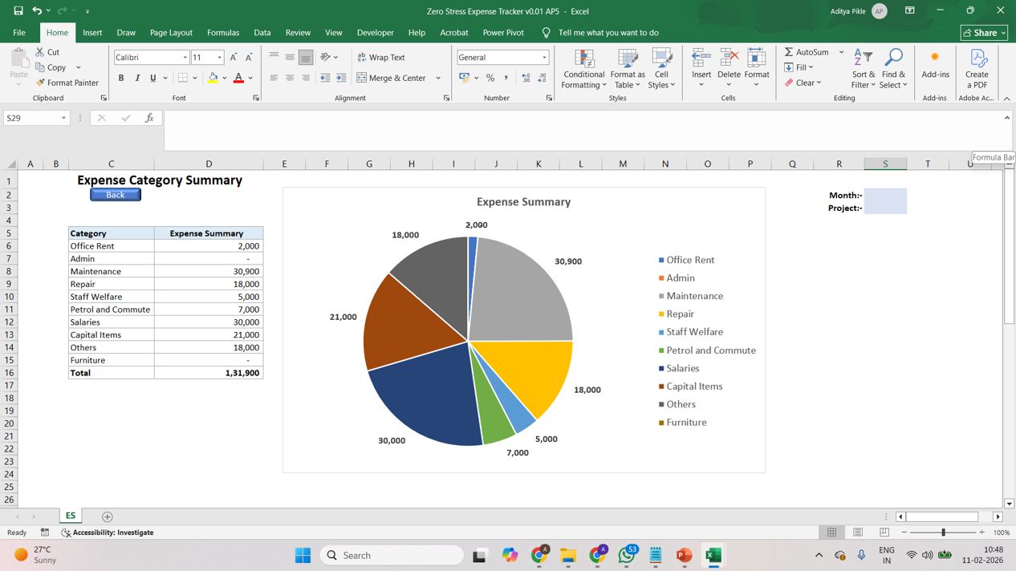This screenshot has height=571, width=1016.
Task: Click the Sort & Filter icon
Action: pos(863,68)
